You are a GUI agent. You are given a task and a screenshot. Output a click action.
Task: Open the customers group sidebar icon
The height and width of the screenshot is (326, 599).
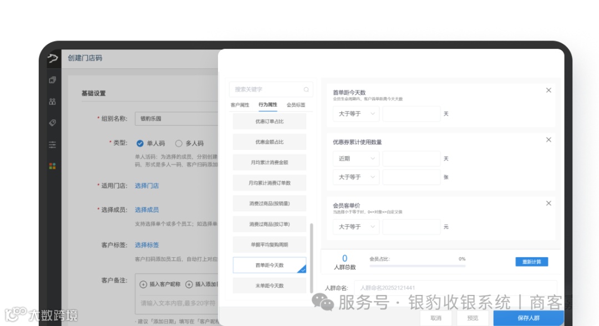coord(52,101)
